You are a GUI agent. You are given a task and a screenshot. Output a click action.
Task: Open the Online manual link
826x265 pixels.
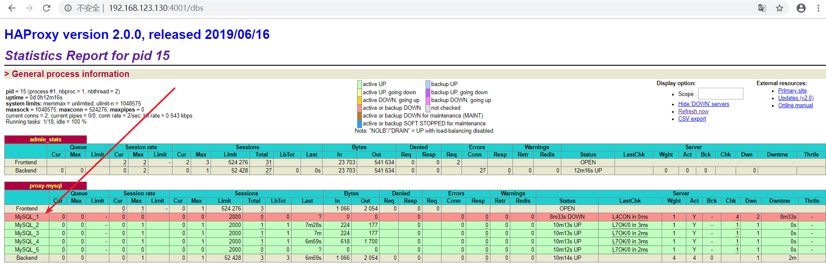(795, 105)
